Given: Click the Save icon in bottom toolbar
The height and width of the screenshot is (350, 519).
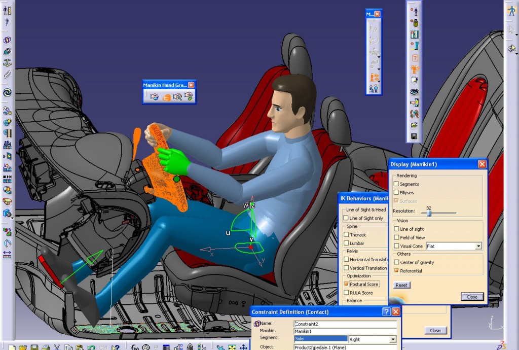Looking at the screenshot, I should (x=34, y=347).
